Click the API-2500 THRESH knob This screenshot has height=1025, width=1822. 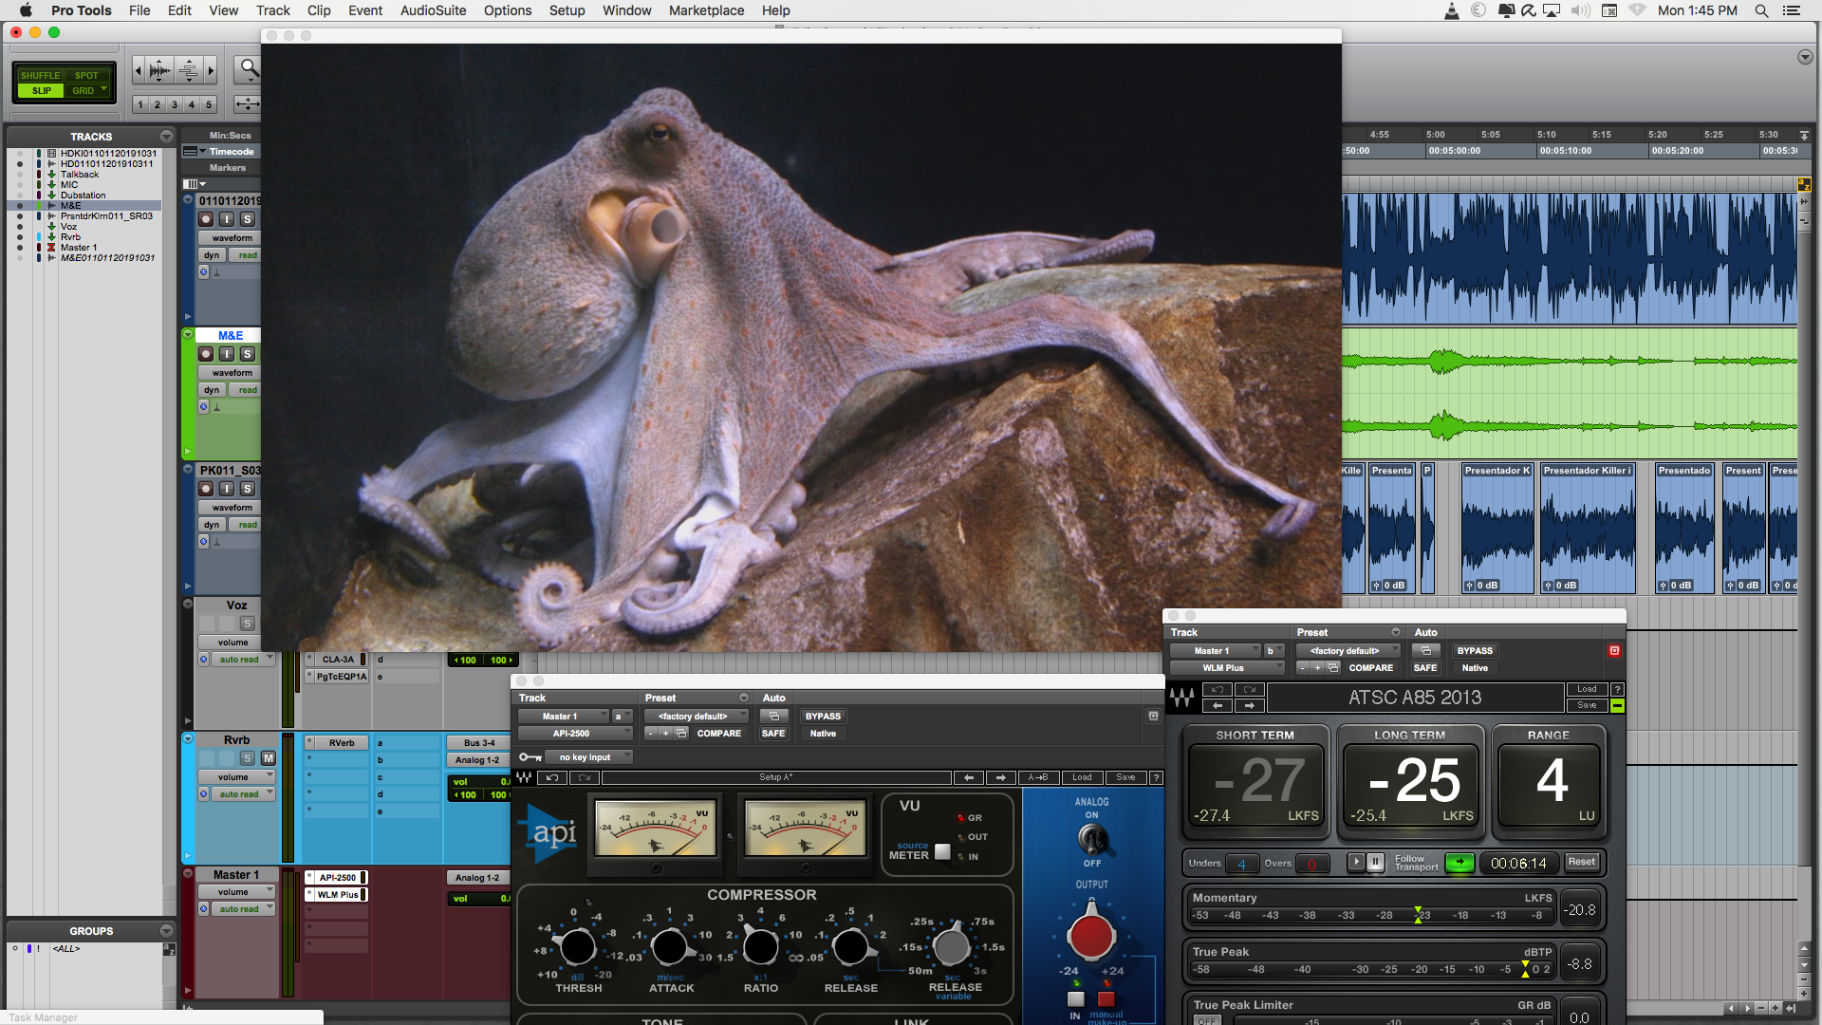pos(577,947)
